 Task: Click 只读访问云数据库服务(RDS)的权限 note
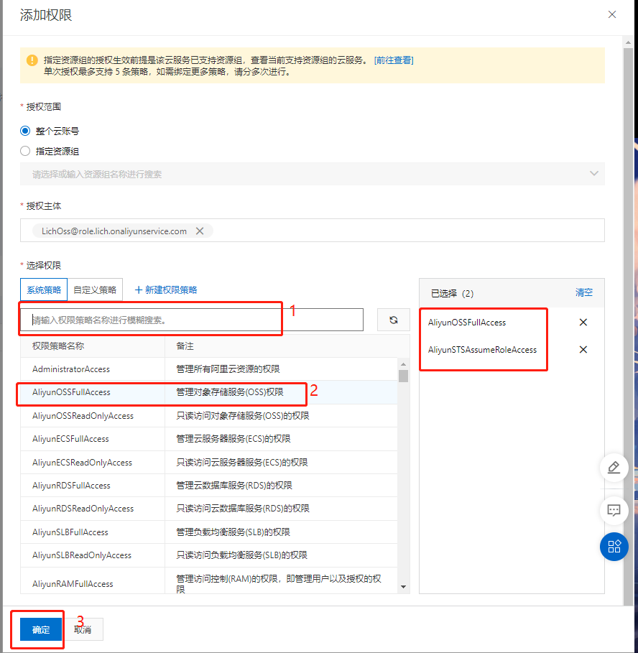[243, 509]
